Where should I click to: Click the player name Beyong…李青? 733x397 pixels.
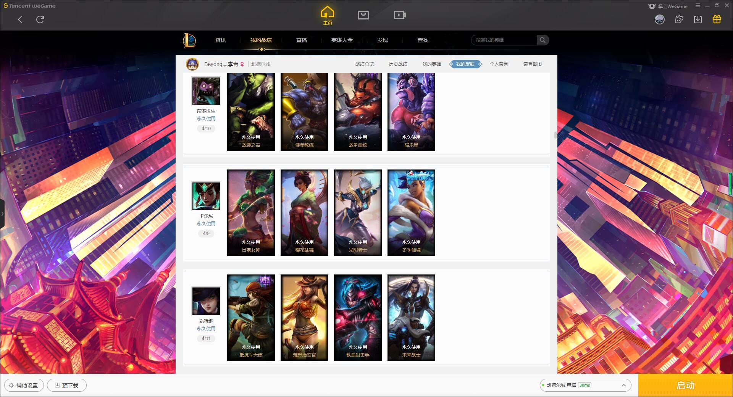pos(221,64)
